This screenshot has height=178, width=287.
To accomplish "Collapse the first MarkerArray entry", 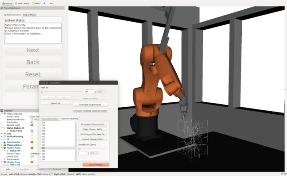I will (2, 148).
